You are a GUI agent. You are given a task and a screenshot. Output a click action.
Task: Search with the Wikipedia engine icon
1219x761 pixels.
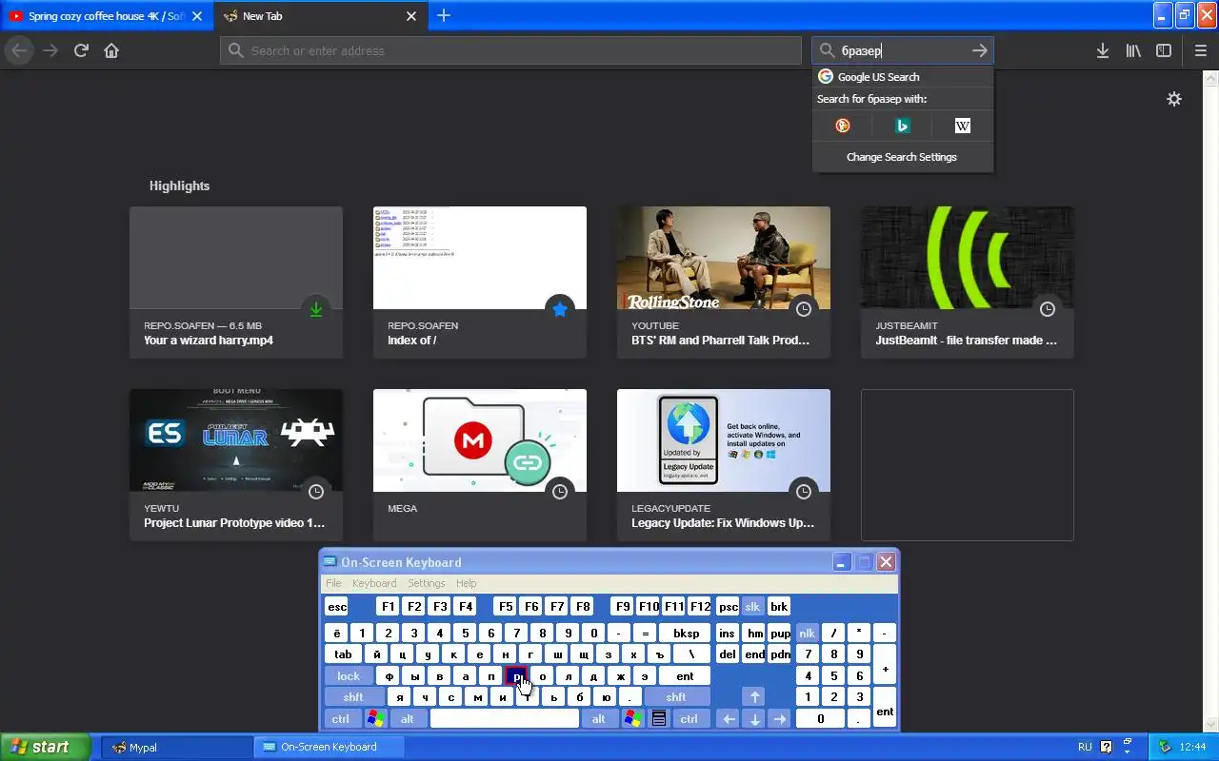963,126
